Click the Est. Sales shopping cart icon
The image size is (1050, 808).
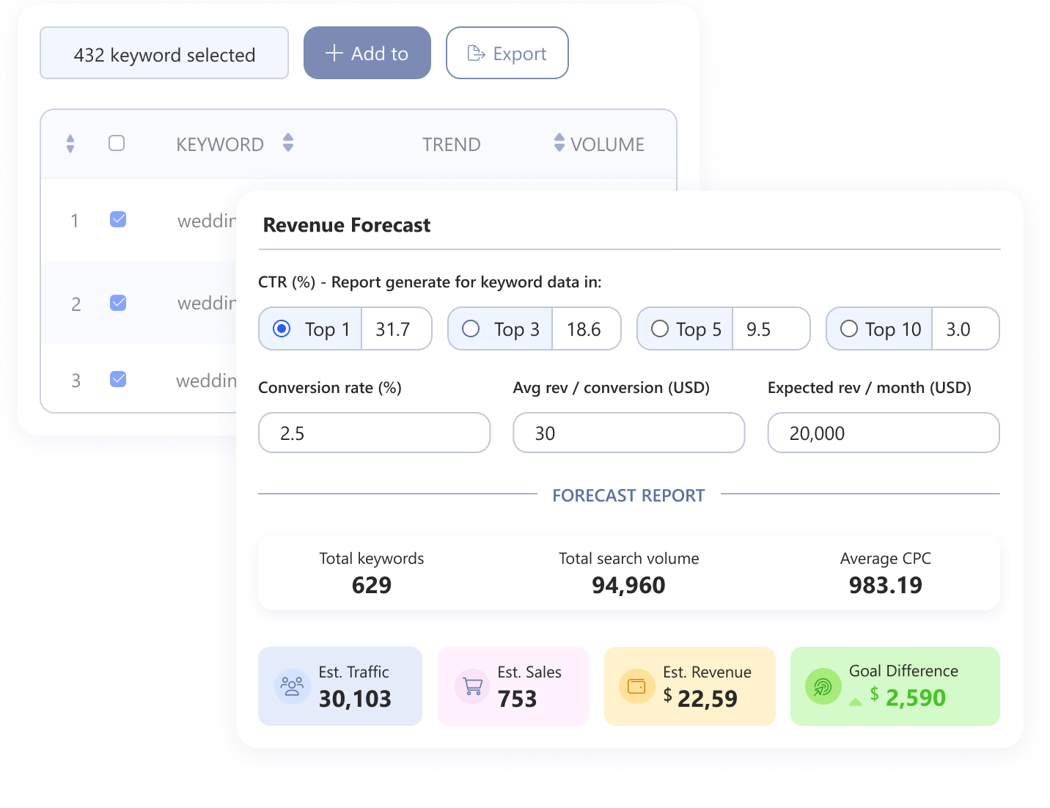(x=471, y=686)
